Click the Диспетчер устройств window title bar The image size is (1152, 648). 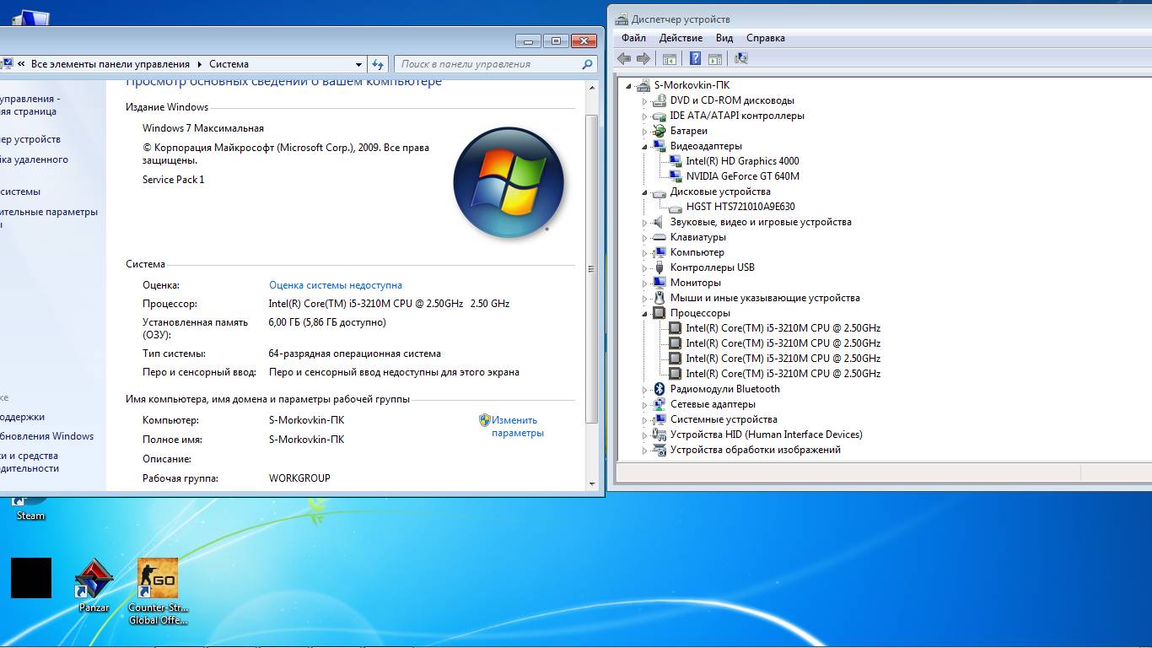coord(880,19)
